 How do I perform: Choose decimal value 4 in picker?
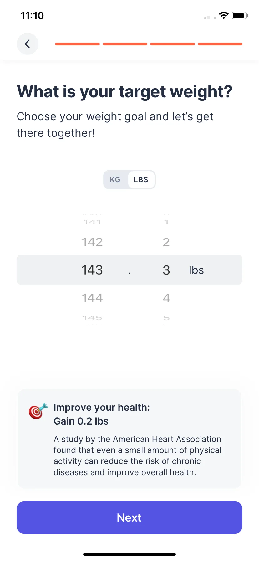point(166,298)
